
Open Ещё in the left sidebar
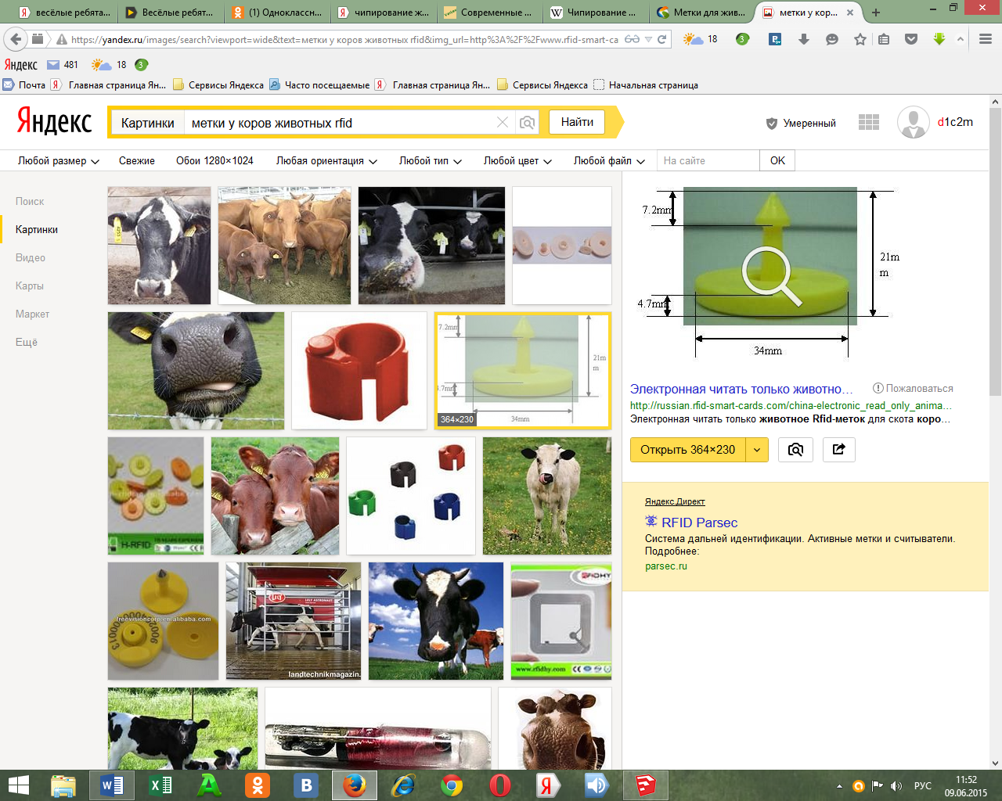coord(27,342)
